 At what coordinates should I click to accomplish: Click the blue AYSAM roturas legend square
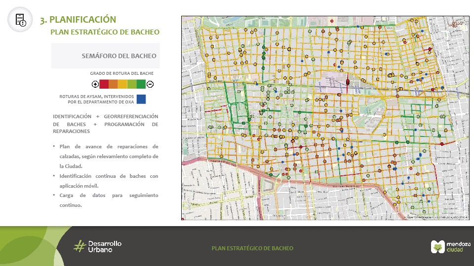click(142, 99)
